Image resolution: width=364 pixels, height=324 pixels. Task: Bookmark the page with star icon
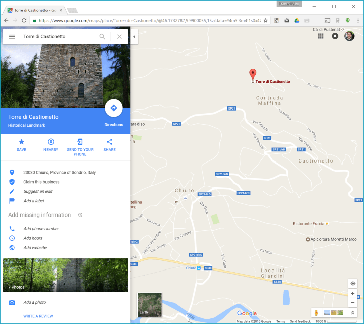click(266, 20)
